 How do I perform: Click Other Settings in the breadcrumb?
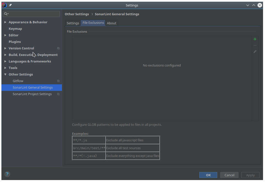tap(77, 14)
